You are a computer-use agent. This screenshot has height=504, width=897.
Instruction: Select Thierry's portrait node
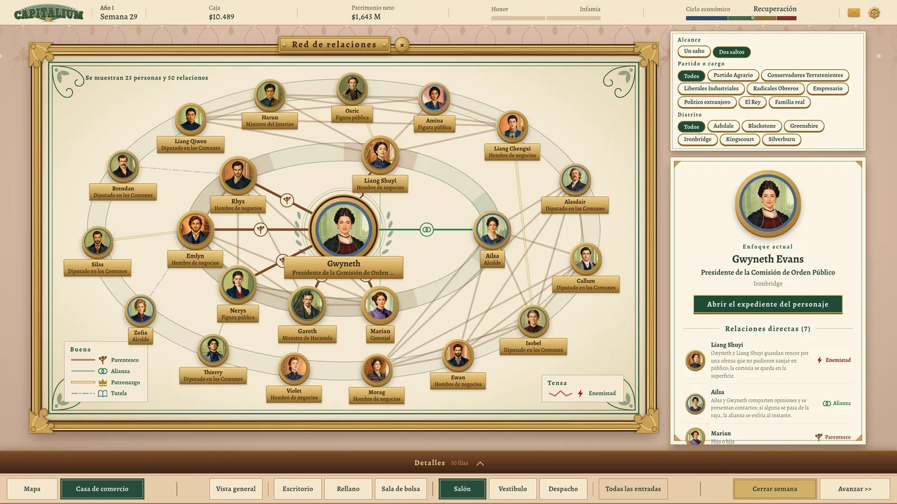[x=213, y=350]
